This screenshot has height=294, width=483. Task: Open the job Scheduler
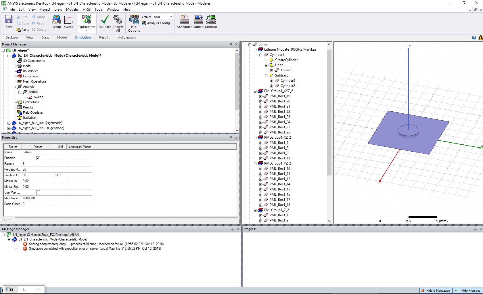[184, 22]
